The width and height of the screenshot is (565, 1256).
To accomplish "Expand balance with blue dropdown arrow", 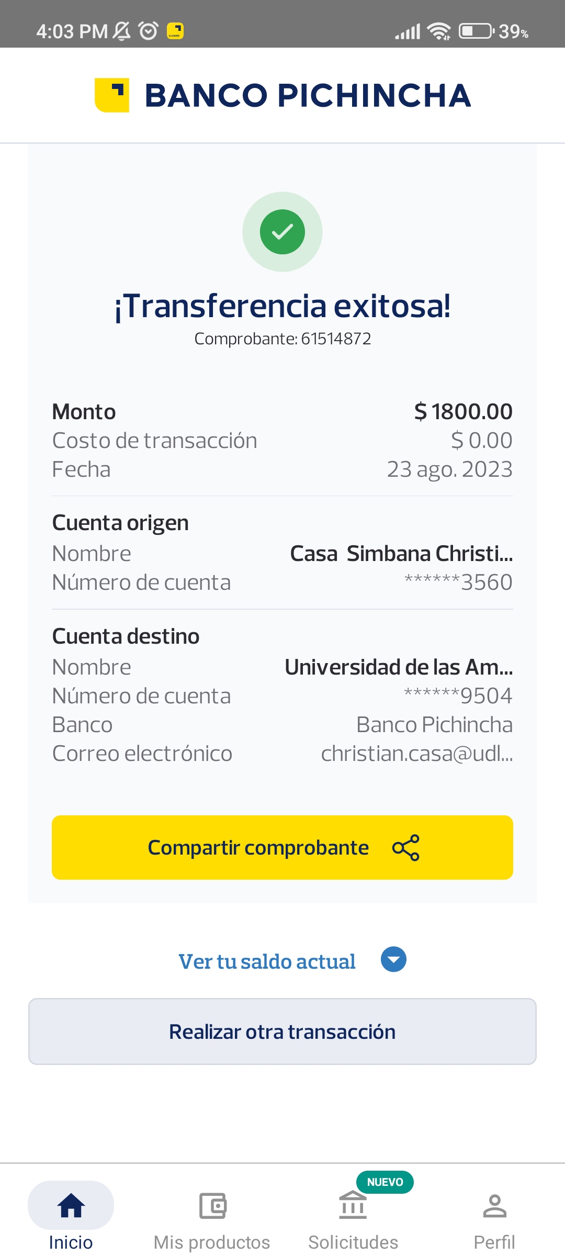I will (393, 960).
